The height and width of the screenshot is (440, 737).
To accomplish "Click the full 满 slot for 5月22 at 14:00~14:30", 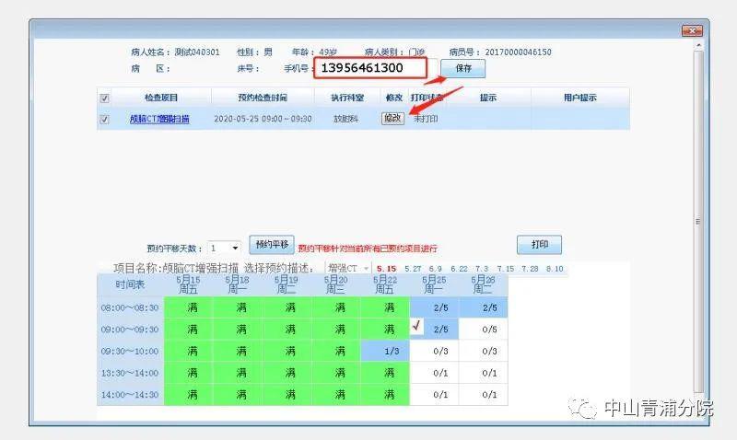I will pos(385,395).
